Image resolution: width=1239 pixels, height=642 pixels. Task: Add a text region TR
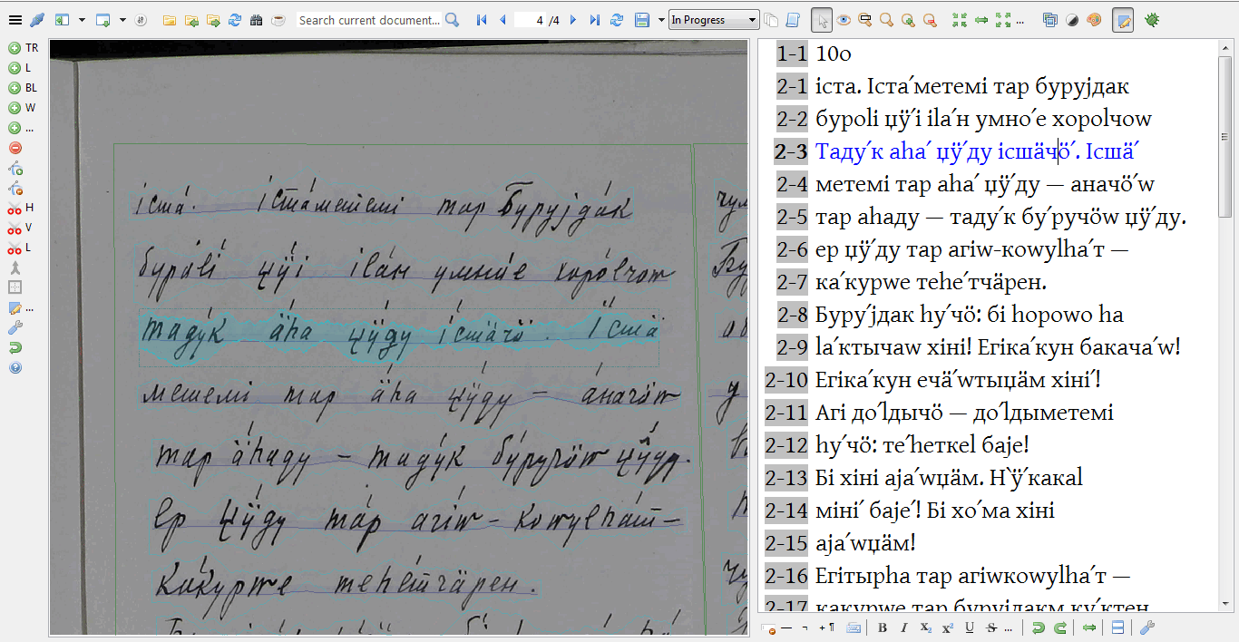pyautogui.click(x=23, y=48)
